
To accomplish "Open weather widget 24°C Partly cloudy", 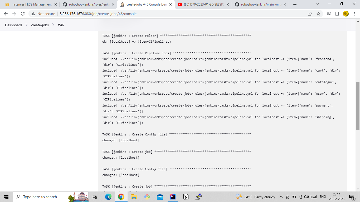I will [256, 197].
